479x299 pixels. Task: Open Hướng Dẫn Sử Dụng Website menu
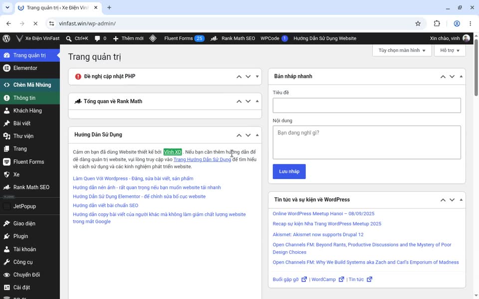point(325,38)
